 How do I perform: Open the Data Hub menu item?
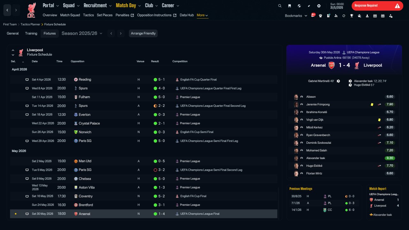187,15
